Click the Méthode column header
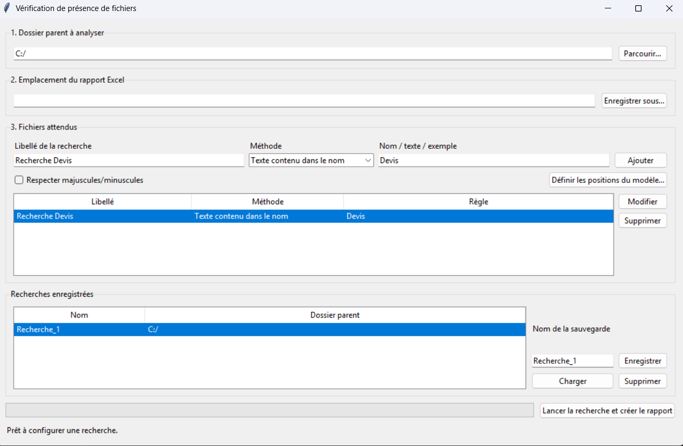 pos(268,202)
